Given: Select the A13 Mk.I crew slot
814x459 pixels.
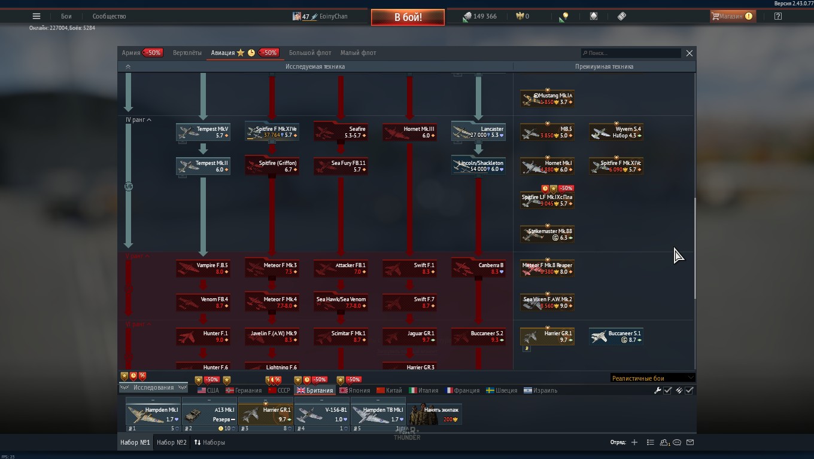Looking at the screenshot, I should click(209, 414).
